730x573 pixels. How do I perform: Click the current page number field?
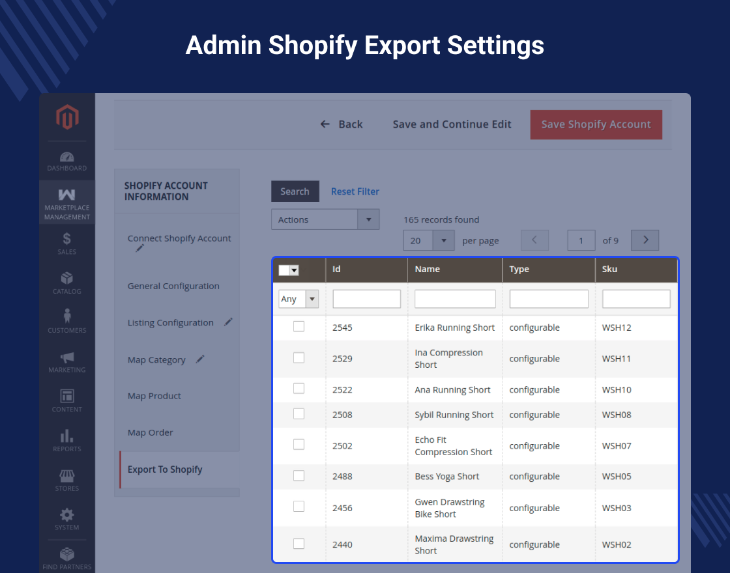click(x=581, y=240)
